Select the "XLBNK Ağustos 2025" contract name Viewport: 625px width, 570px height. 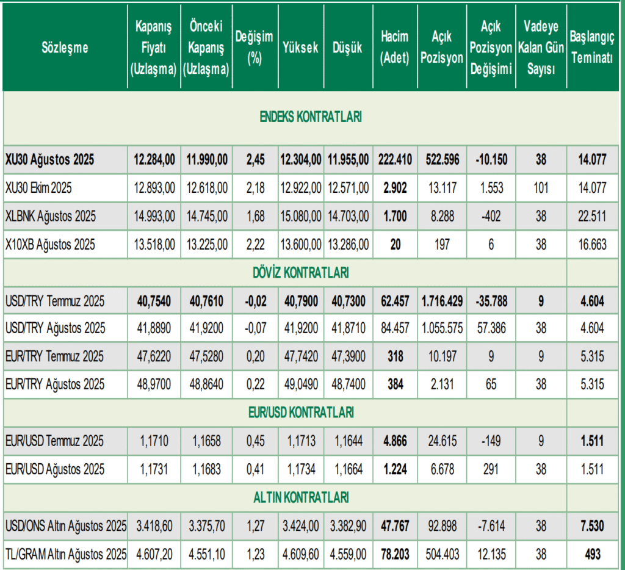(51, 217)
